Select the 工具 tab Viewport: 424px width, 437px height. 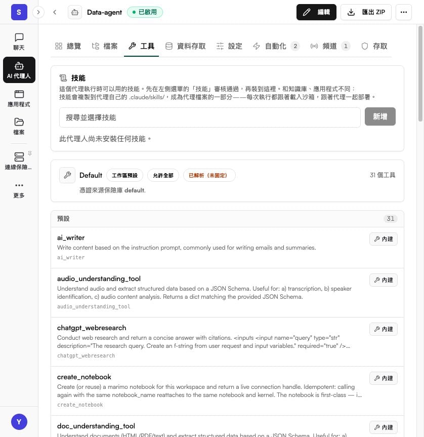click(142, 46)
